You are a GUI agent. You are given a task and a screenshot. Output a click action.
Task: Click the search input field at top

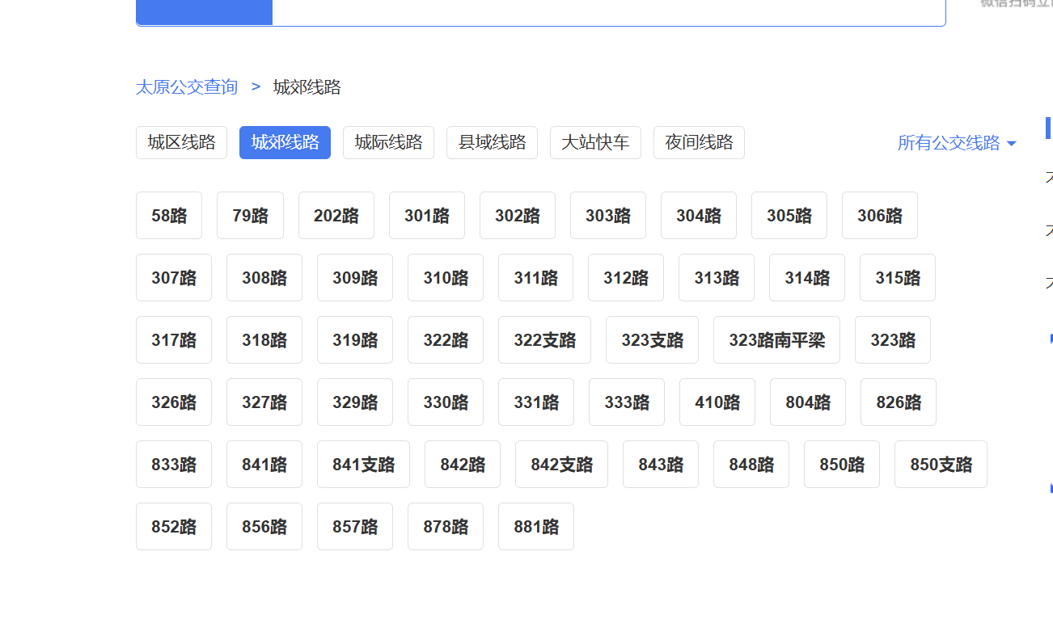pyautogui.click(x=608, y=12)
